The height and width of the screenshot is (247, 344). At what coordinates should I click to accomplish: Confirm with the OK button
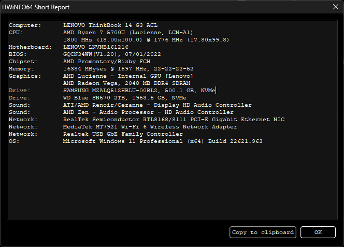[x=318, y=233]
